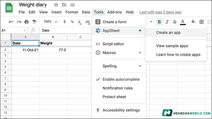Redo the last action
Screen dimensions: 212x119
point(19,22)
